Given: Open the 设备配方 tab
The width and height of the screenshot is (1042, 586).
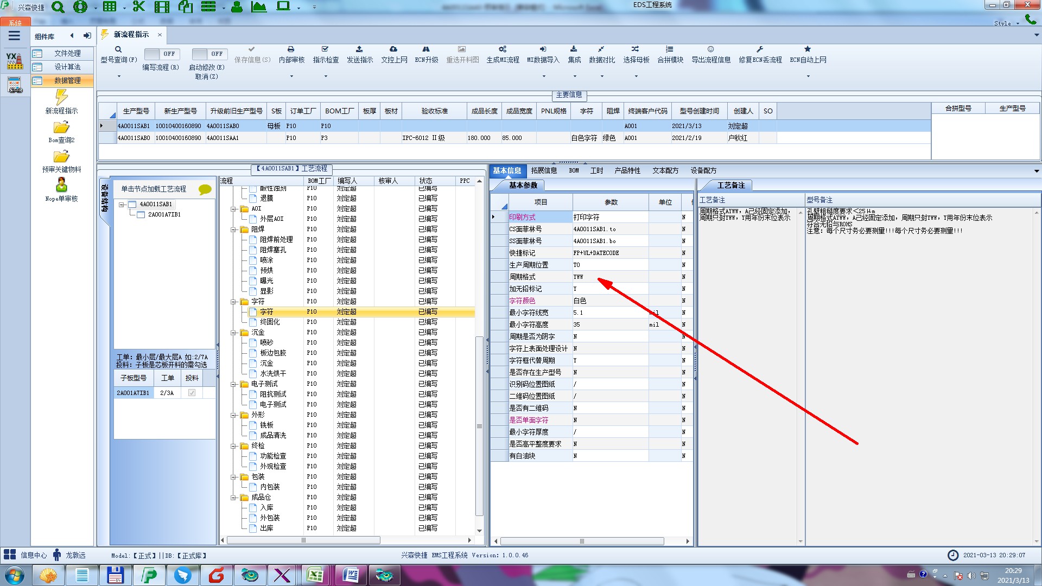Looking at the screenshot, I should click(x=703, y=170).
